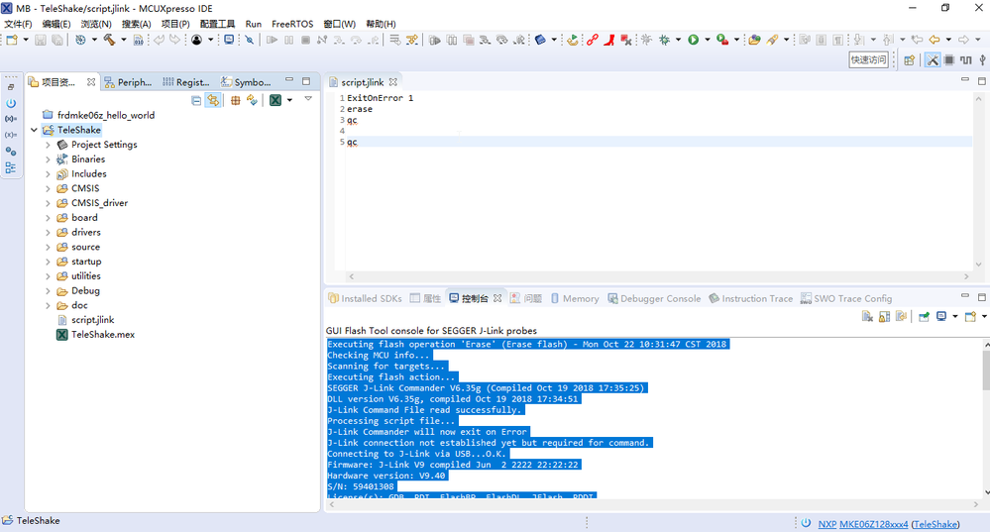Screen dimensions: 990x532
Task: Switch to the Installed SDKs tab
Action: [x=365, y=298]
